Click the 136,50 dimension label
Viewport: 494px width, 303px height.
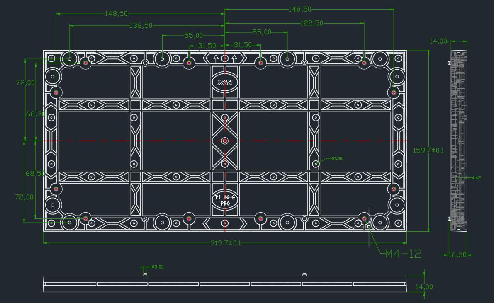[x=141, y=26]
